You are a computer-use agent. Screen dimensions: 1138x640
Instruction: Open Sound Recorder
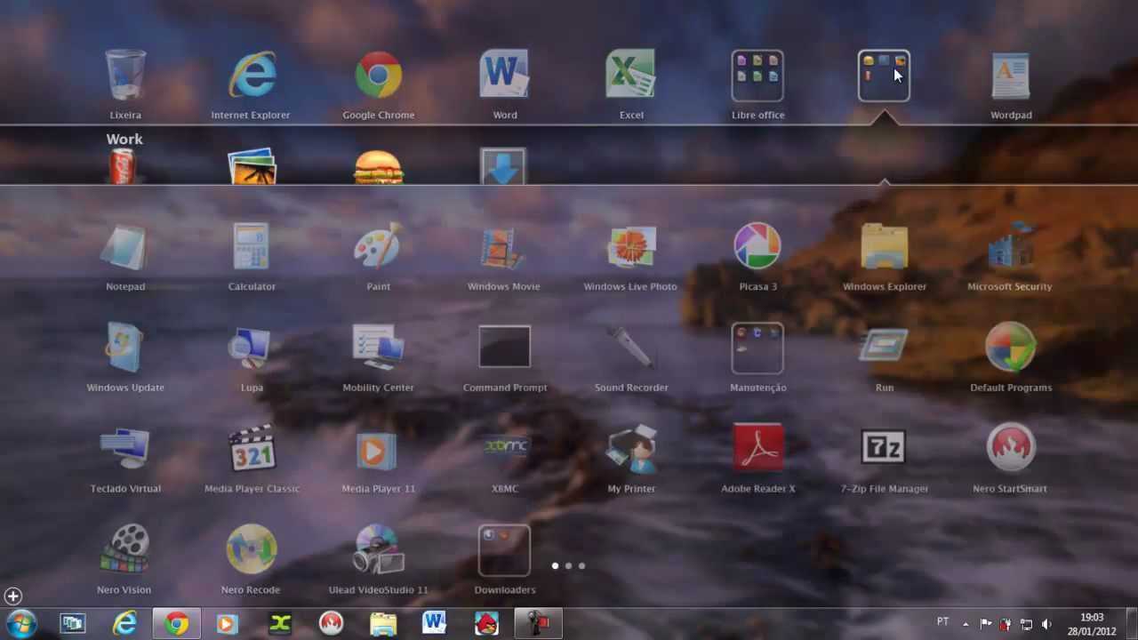[x=631, y=348]
